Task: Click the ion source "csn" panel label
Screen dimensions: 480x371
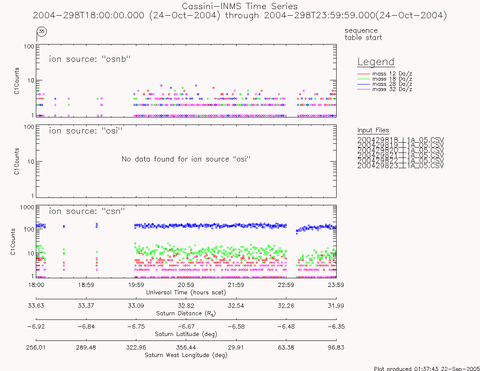Action: (x=87, y=211)
